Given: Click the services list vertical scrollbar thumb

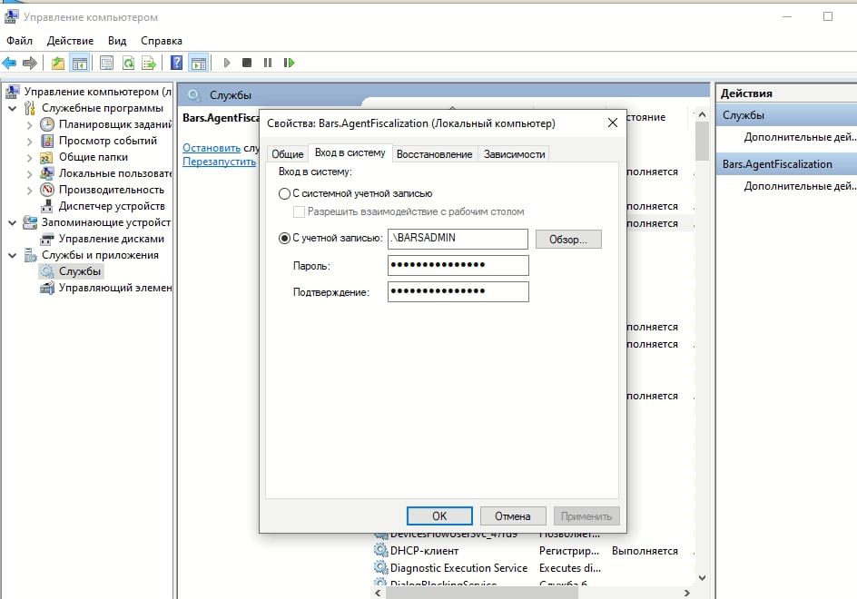Looking at the screenshot, I should (x=703, y=141).
